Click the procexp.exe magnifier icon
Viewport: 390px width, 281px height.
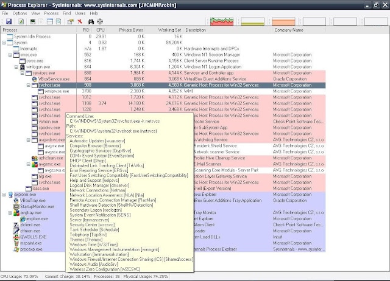(x=16, y=249)
